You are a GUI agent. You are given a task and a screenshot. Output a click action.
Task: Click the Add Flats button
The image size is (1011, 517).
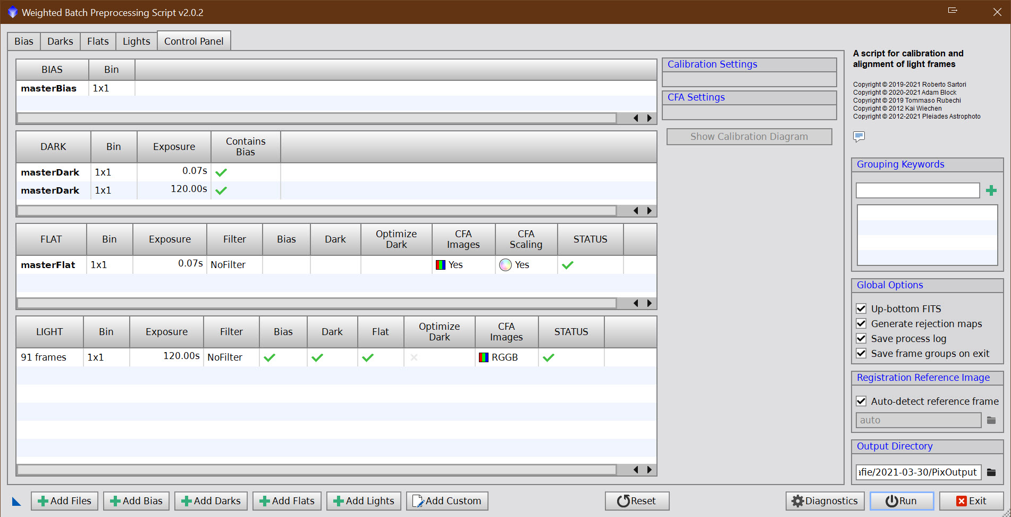[x=287, y=501]
